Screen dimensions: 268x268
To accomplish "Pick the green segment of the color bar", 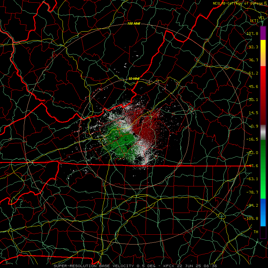I will [263, 169].
